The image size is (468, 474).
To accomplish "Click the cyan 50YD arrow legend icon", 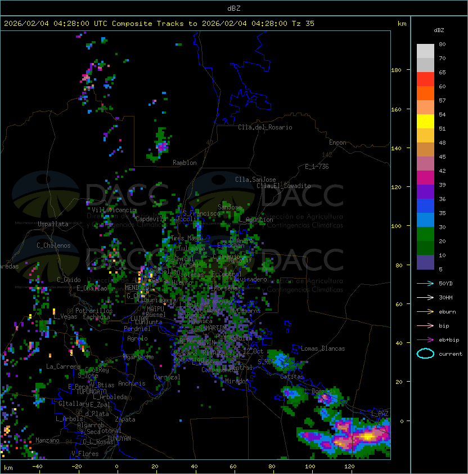I will 425,283.
